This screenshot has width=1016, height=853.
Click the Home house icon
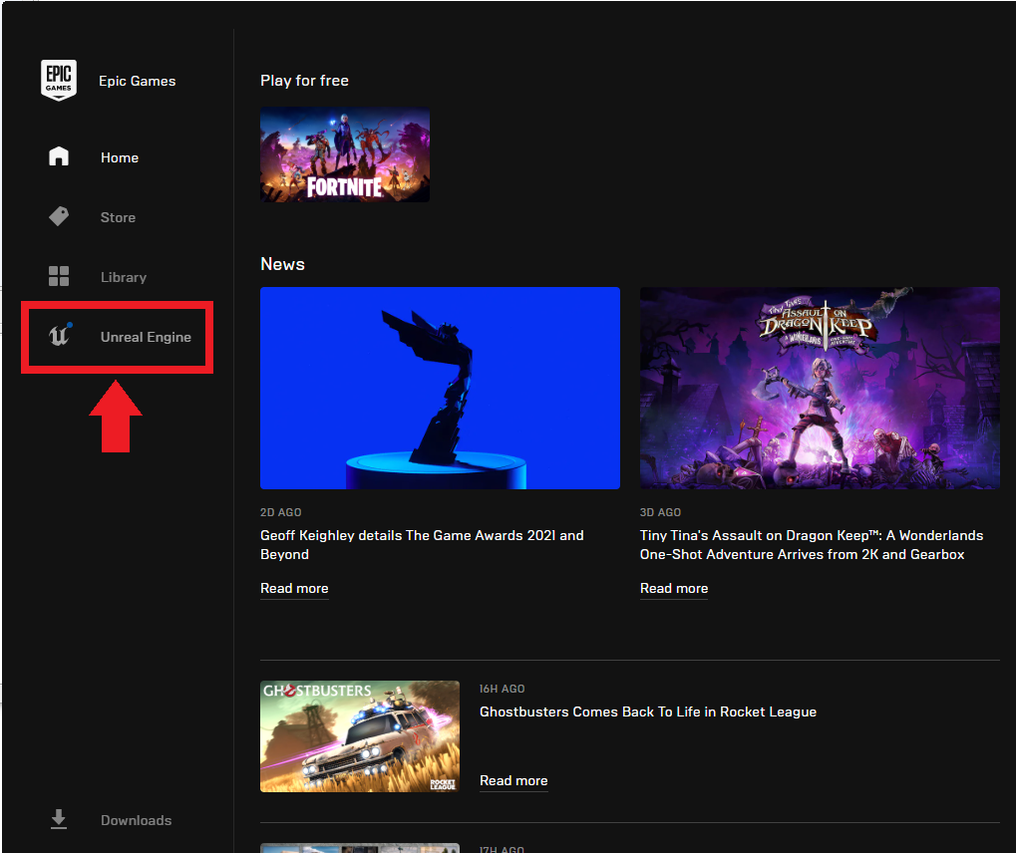click(59, 156)
